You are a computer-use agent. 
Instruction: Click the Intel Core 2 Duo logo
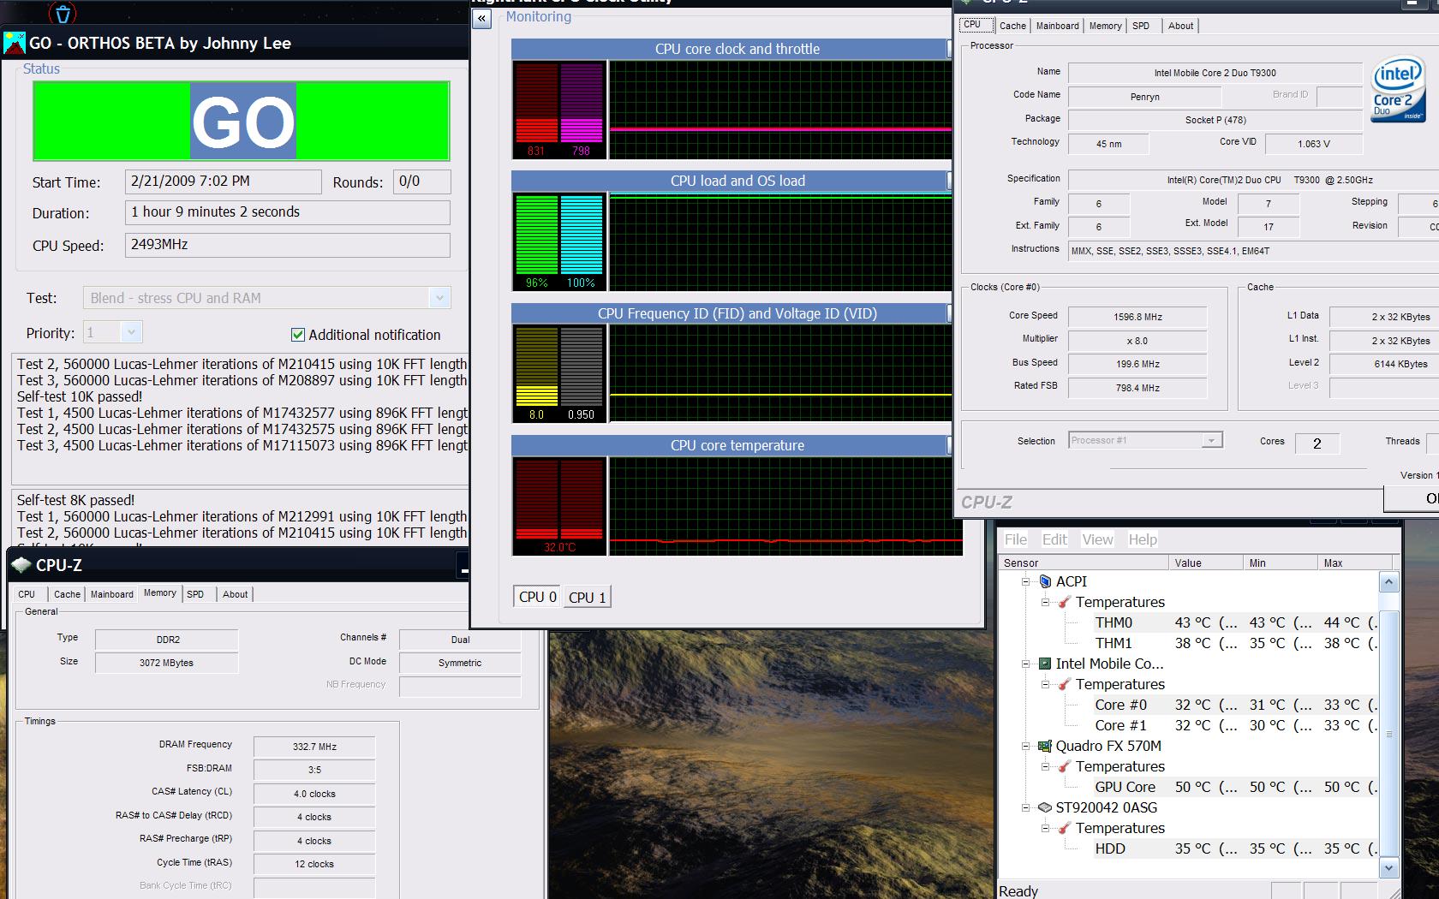[1397, 91]
